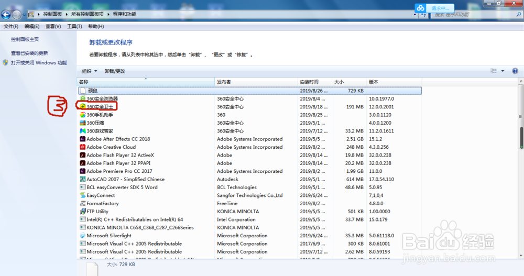Select KONICA MINOLTA C658_C368 series row
The image size is (524, 276).
pyautogui.click(x=250, y=227)
